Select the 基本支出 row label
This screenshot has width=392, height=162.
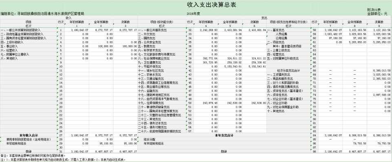(x=288, y=30)
